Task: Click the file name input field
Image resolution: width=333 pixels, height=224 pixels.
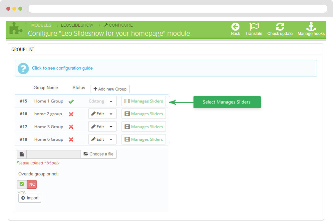Action: pos(54,154)
